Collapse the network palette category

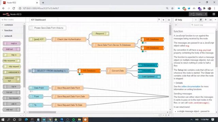[x=12, y=36]
